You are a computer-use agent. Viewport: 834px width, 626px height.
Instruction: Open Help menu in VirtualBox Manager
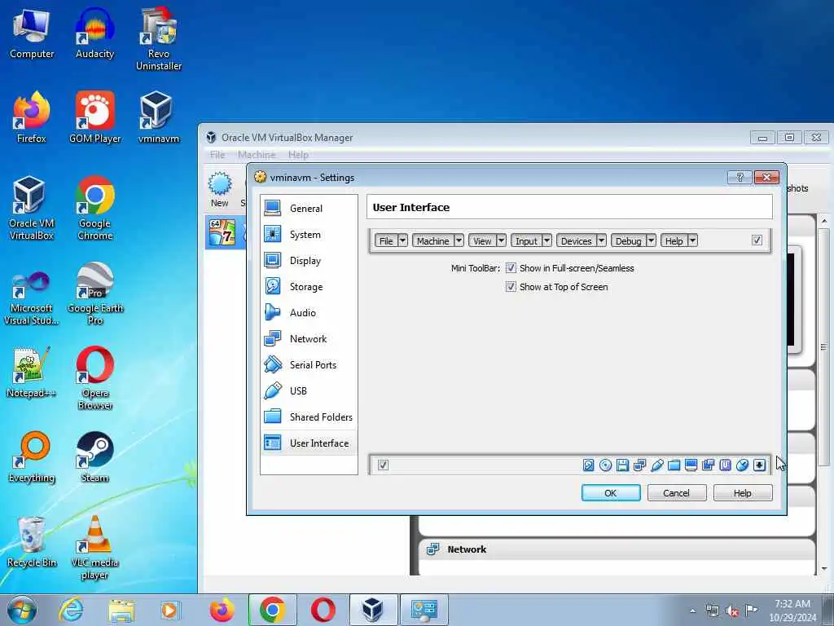click(298, 154)
